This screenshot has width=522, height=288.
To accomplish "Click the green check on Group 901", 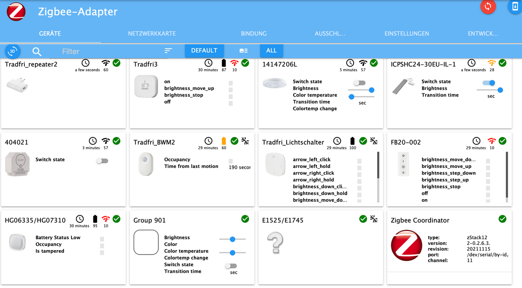I will (x=245, y=219).
